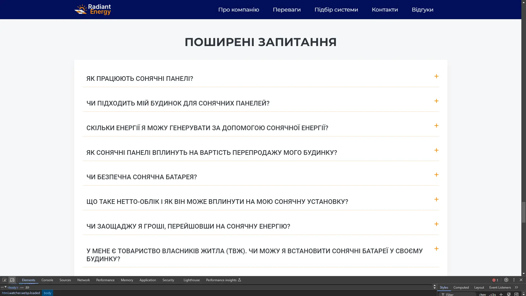This screenshot has height=296, width=526.
Task: Activate the DevTools inspect element picker
Action: [x=4, y=280]
